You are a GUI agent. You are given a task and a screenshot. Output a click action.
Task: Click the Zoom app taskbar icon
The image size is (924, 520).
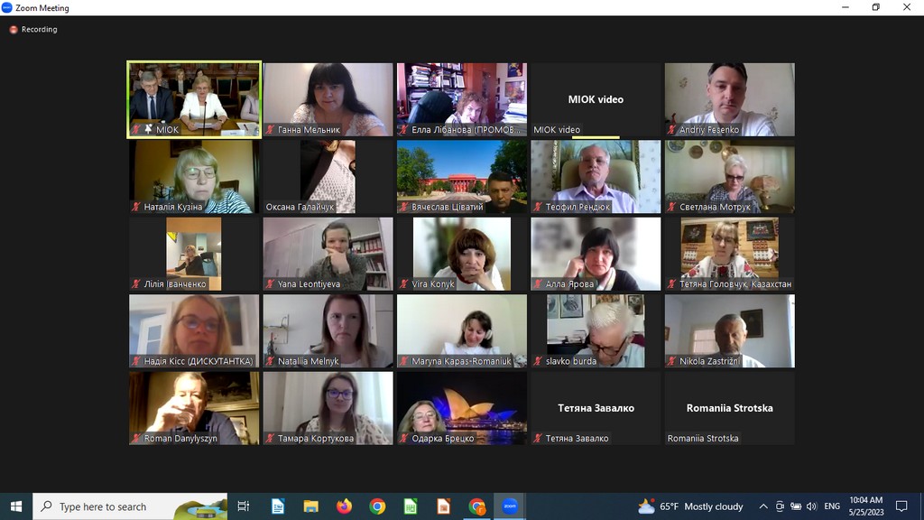[510, 506]
